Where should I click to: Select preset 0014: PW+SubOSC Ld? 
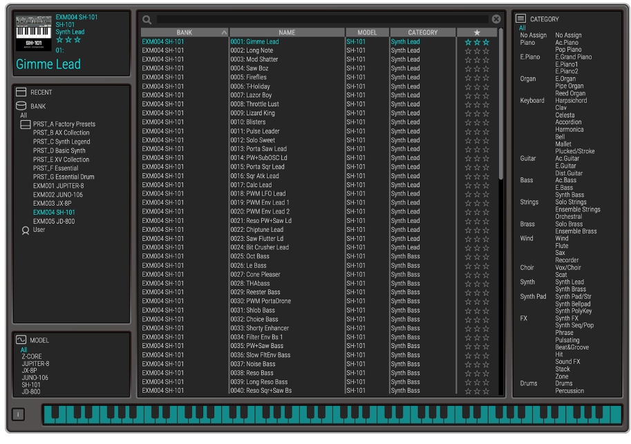click(258, 158)
